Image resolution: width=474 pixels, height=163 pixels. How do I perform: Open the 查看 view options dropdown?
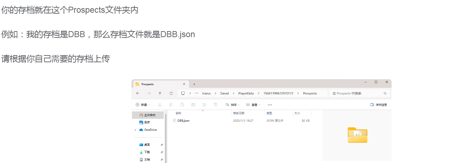click(x=253, y=105)
